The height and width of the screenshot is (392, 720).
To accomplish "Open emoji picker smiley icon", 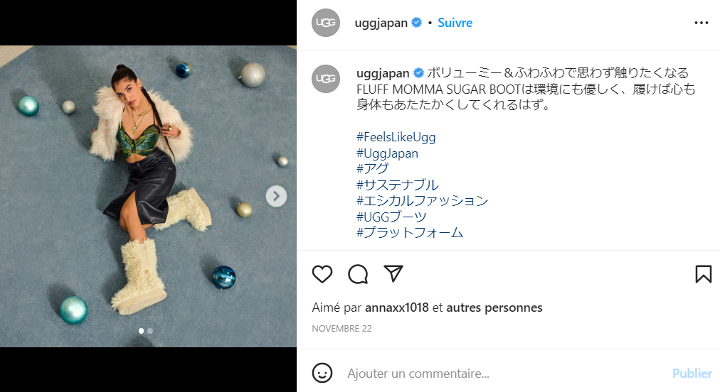I will [322, 373].
